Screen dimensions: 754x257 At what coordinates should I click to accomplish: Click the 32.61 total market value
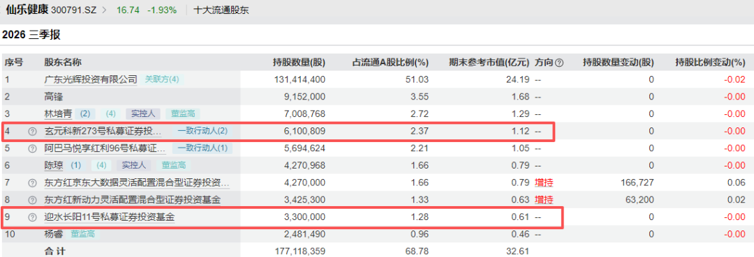tap(519, 251)
